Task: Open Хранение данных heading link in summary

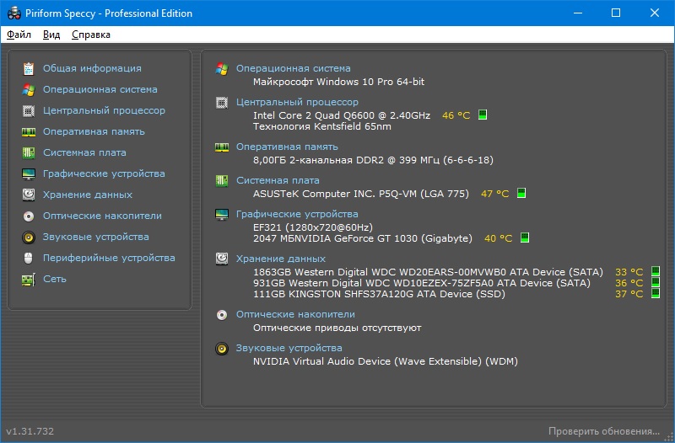Action: (281, 259)
